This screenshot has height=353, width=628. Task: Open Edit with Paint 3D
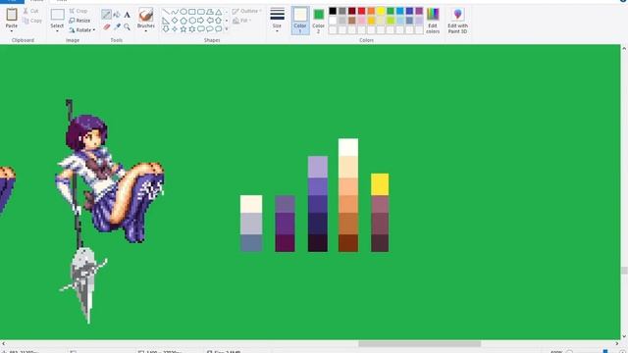(x=458, y=21)
